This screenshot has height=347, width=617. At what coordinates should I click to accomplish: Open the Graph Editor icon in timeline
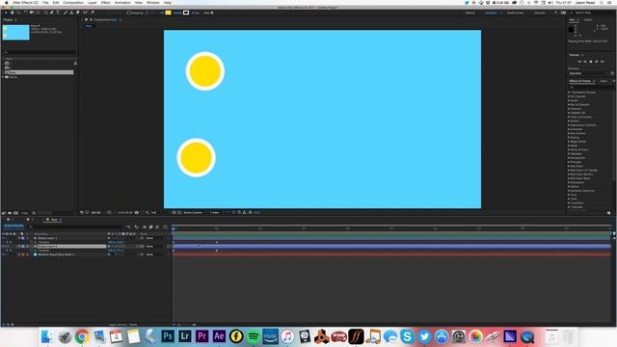tap(165, 227)
